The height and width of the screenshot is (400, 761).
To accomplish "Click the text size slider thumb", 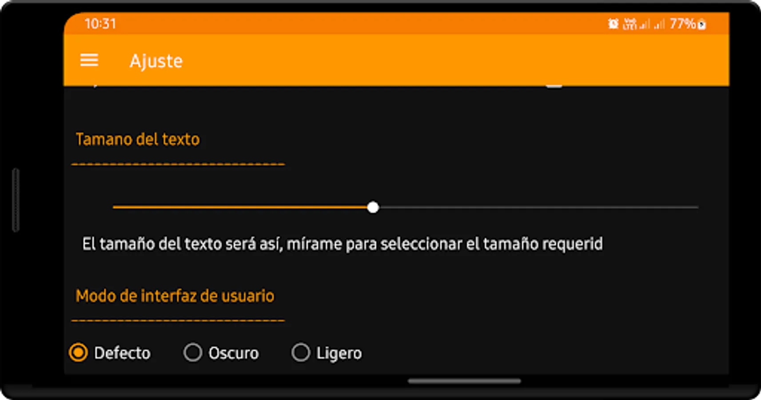I will click(373, 207).
